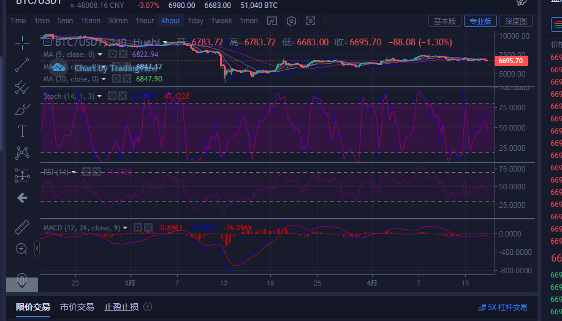Select the Time interval option
Screen dimensions: 562x321
pos(18,21)
